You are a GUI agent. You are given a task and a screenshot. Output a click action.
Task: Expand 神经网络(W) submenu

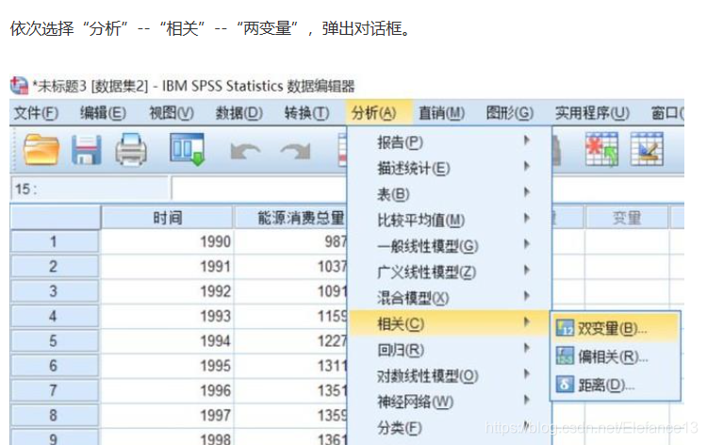[450, 402]
